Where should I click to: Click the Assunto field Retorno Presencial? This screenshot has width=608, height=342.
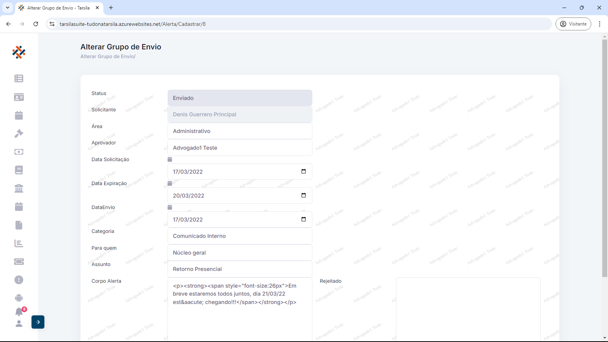239,269
